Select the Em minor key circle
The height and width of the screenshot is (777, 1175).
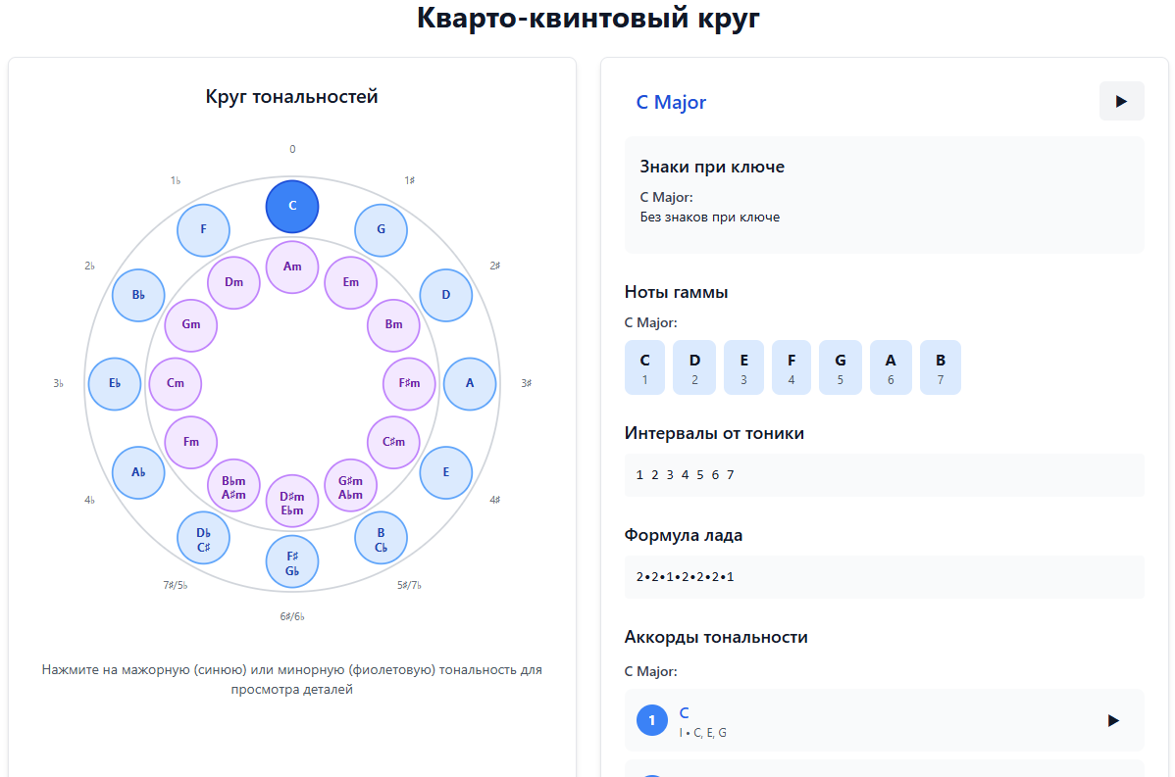point(350,282)
